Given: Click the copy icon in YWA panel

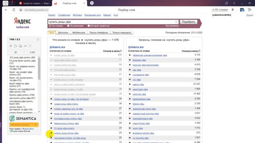Looking at the screenshot, I should tap(16, 46).
